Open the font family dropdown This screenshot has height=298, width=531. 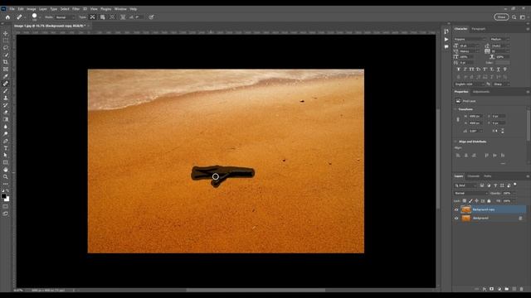click(x=470, y=39)
